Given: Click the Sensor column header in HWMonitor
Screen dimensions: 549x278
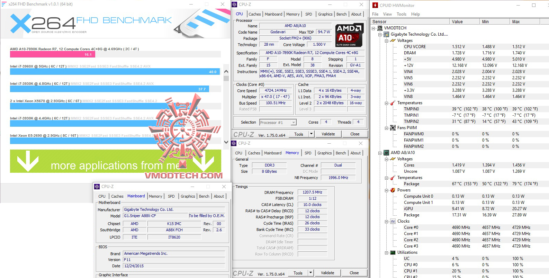Looking at the screenshot, I should (410, 21).
